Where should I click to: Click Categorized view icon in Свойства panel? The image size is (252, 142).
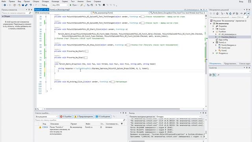211,75
